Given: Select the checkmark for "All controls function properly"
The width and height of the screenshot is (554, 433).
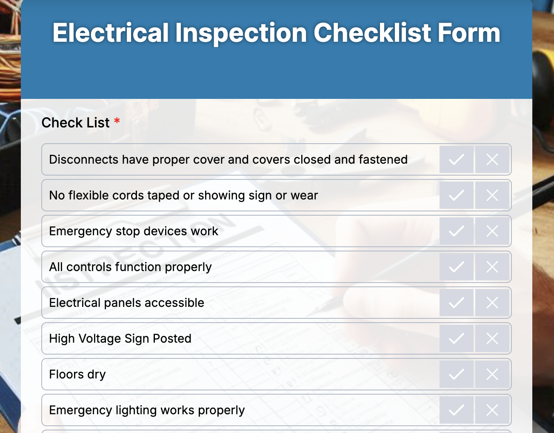Looking at the screenshot, I should click(456, 267).
